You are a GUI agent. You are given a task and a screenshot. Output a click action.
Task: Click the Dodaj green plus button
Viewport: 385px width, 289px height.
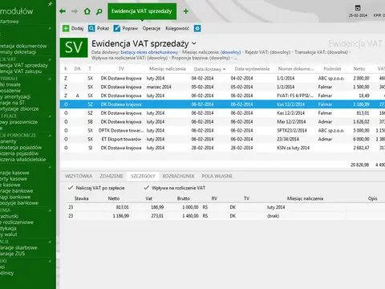tap(73, 28)
